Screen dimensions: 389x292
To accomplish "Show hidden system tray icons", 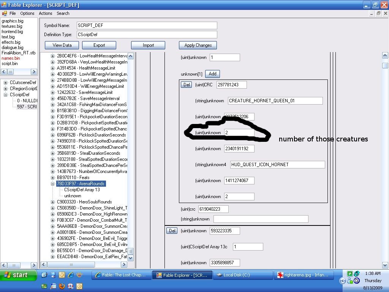I will [x=343, y=281].
